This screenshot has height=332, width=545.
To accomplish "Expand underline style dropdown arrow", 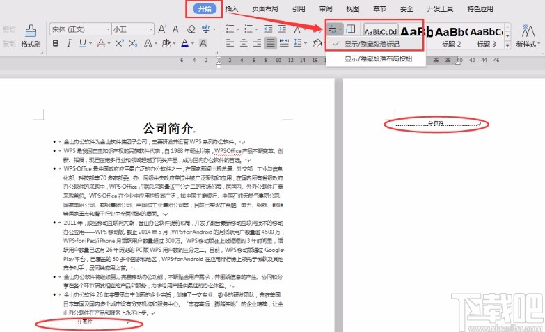I will 90,44.
